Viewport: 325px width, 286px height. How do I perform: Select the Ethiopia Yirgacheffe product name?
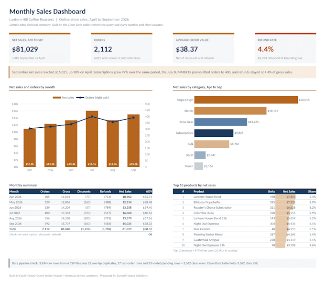(x=206, y=202)
